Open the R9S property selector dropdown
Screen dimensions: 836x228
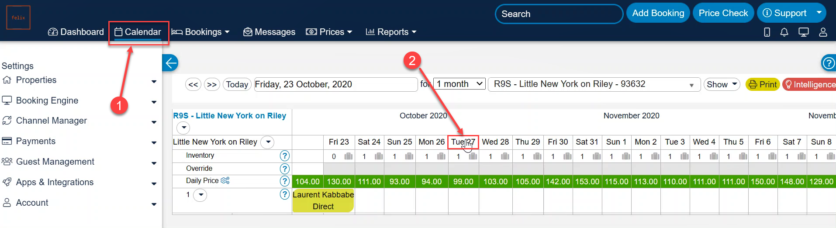(594, 84)
